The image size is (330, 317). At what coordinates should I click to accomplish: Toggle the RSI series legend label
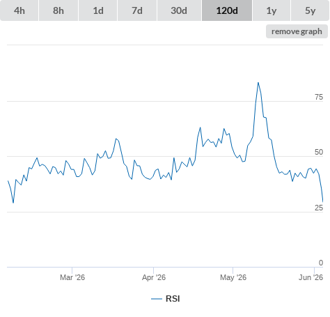173,299
